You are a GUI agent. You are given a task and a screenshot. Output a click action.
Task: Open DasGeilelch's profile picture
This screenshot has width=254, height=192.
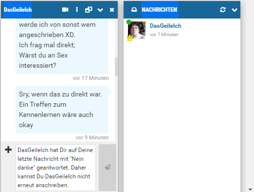pos(137,30)
